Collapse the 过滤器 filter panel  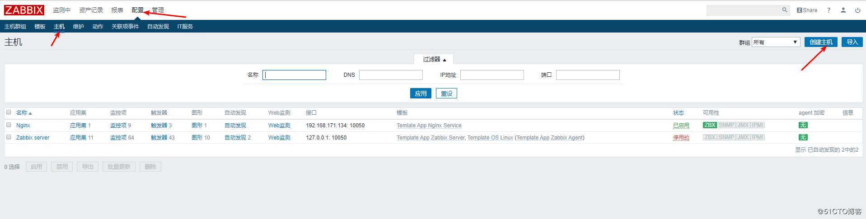click(434, 59)
